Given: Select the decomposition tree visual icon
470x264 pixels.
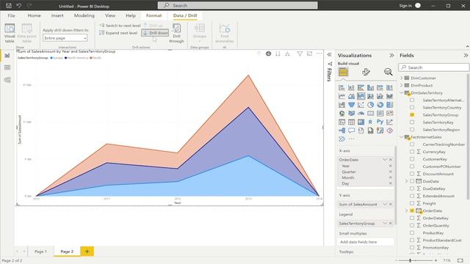Looking at the screenshot, I should [341, 131].
